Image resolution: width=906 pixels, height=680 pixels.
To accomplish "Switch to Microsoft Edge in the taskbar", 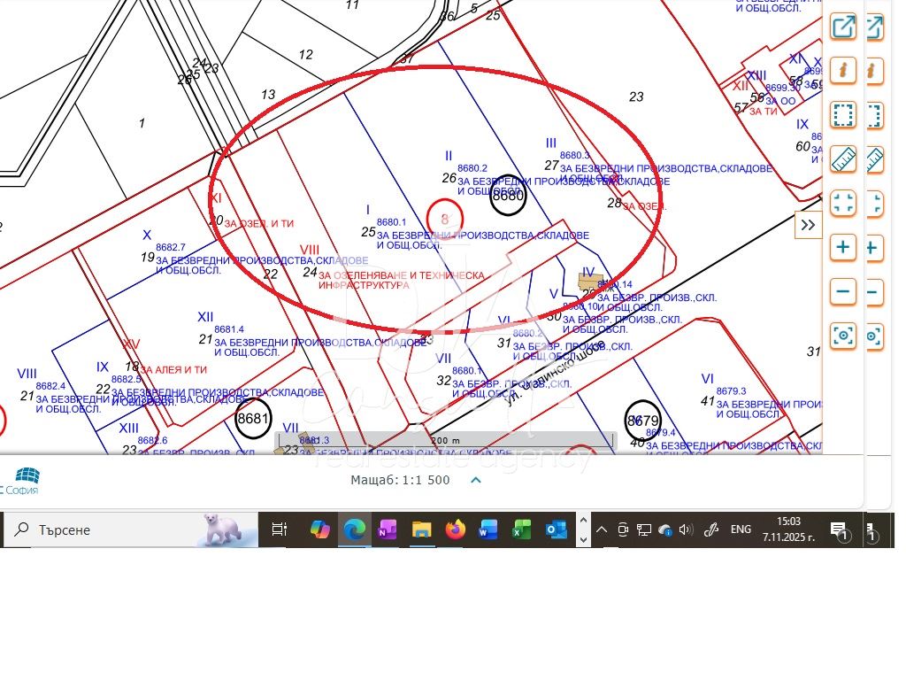I will click(x=354, y=529).
